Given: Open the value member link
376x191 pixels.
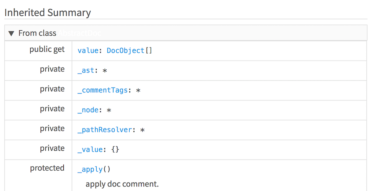Looking at the screenshot, I should point(88,51).
